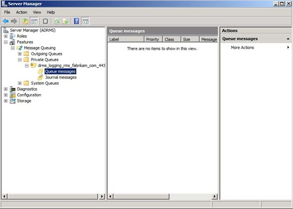Select Server Manager (ADRMS) root label
Image resolution: width=293 pixels, height=209 pixels.
(32, 30)
